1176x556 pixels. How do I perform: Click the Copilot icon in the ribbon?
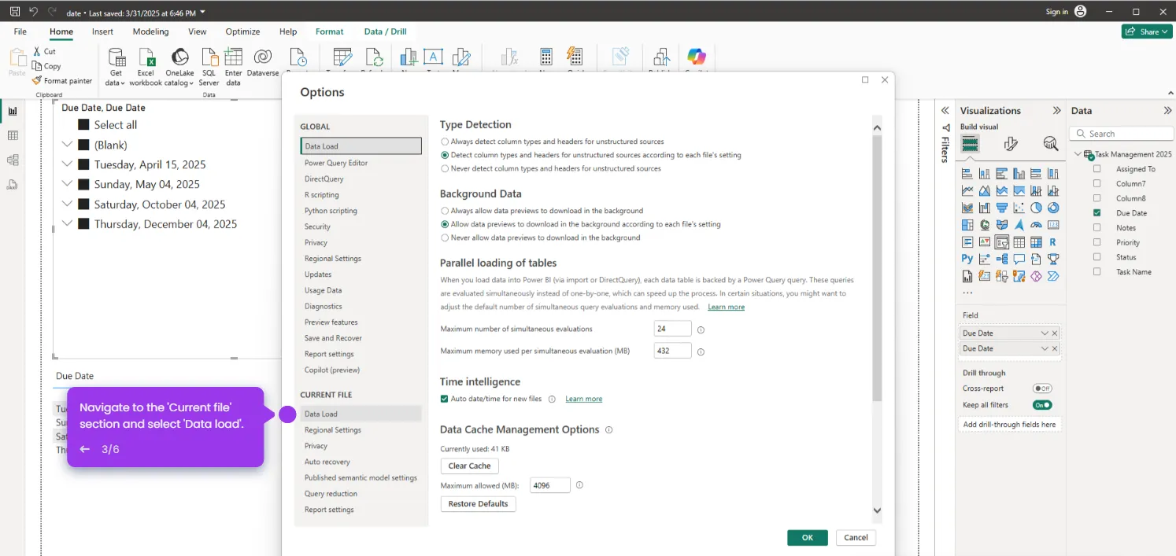tap(696, 57)
